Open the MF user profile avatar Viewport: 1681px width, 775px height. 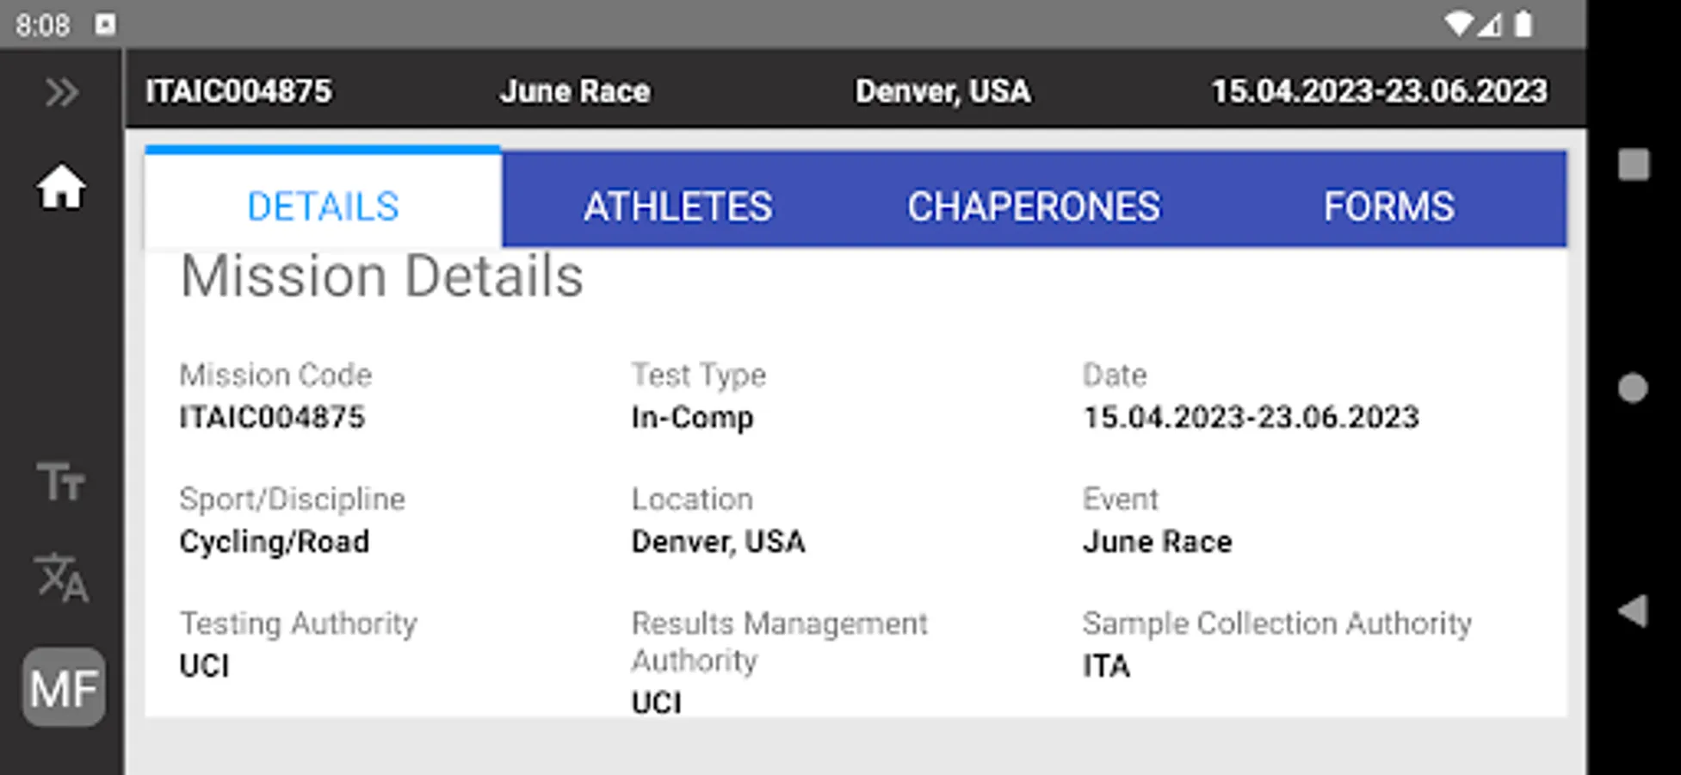coord(64,688)
